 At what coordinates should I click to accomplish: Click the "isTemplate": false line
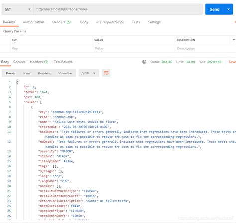click(x=56, y=161)
